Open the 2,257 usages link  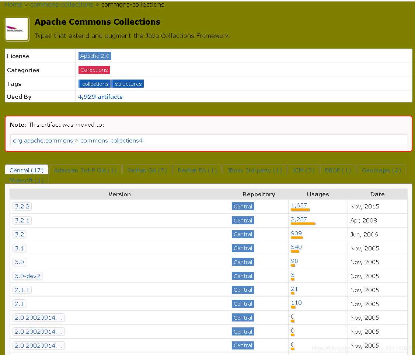pos(299,219)
